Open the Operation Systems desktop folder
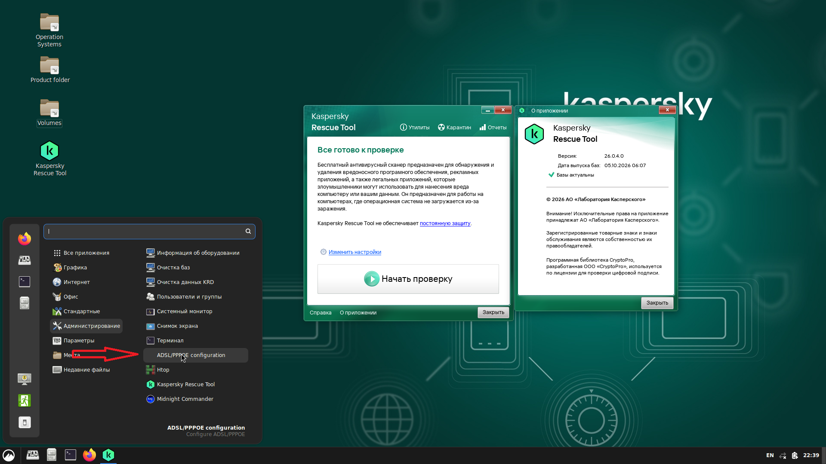 [x=49, y=30]
